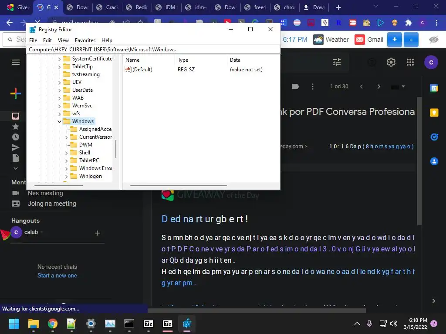Click the Gmail shortcut button
446x334 pixels.
click(x=369, y=40)
